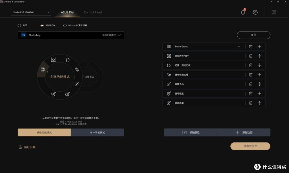This screenshot has width=289, height=173.
Task: Select history undo icon on dial wheel
Action: click(x=67, y=60)
